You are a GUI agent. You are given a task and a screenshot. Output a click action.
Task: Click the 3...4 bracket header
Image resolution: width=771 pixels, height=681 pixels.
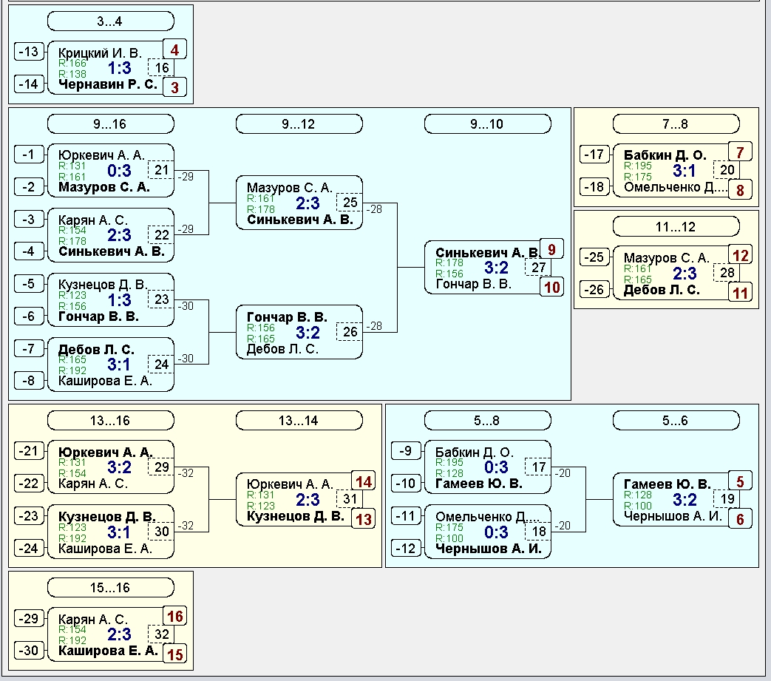(111, 21)
